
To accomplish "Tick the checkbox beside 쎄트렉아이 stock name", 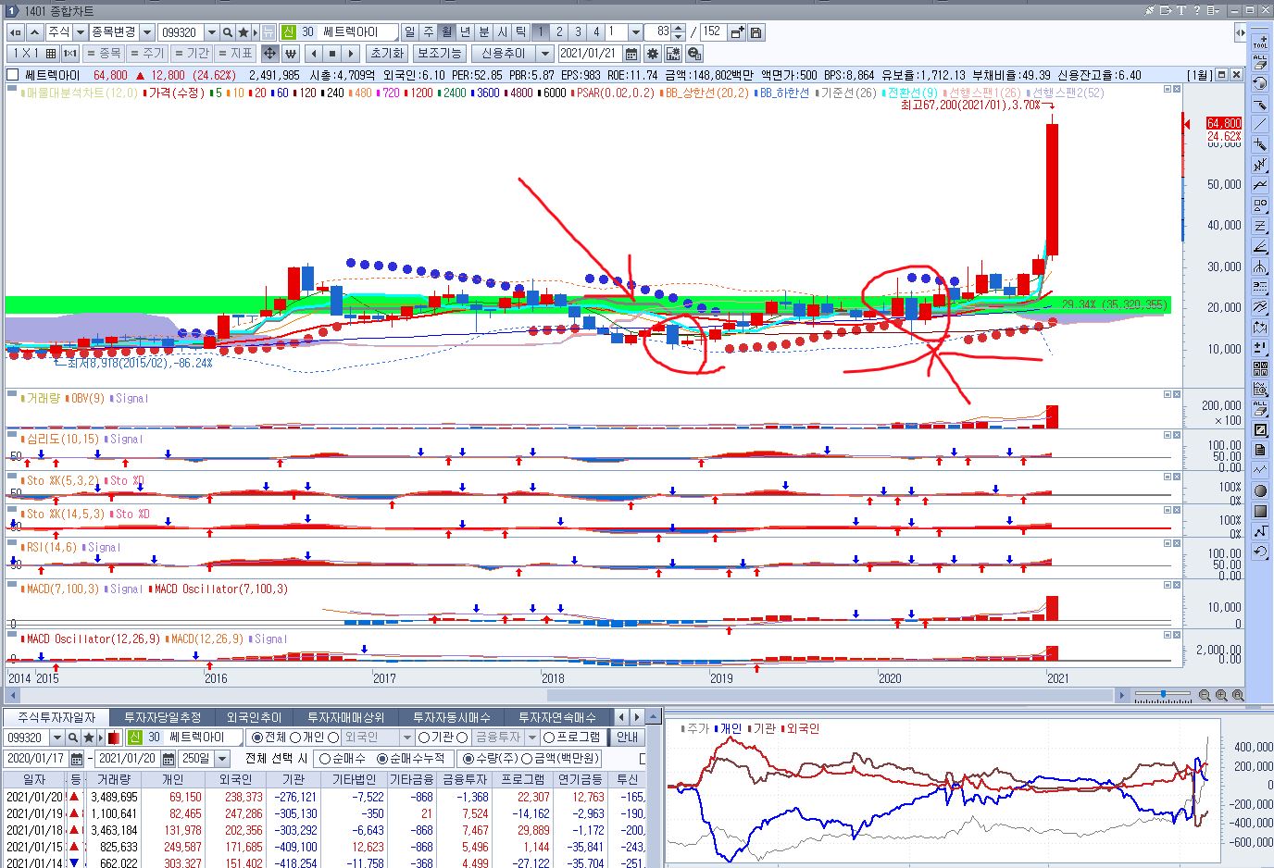I will coord(13,75).
